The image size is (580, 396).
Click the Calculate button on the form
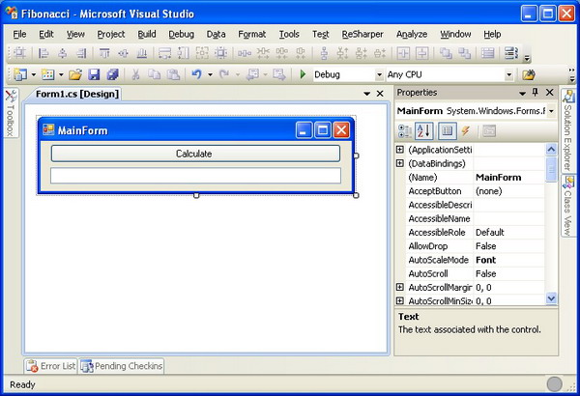(x=195, y=154)
